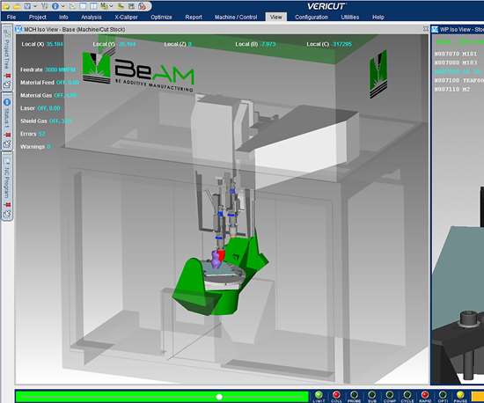Open the Optimize menu
This screenshot has height=403, width=484.
pyautogui.click(x=161, y=18)
